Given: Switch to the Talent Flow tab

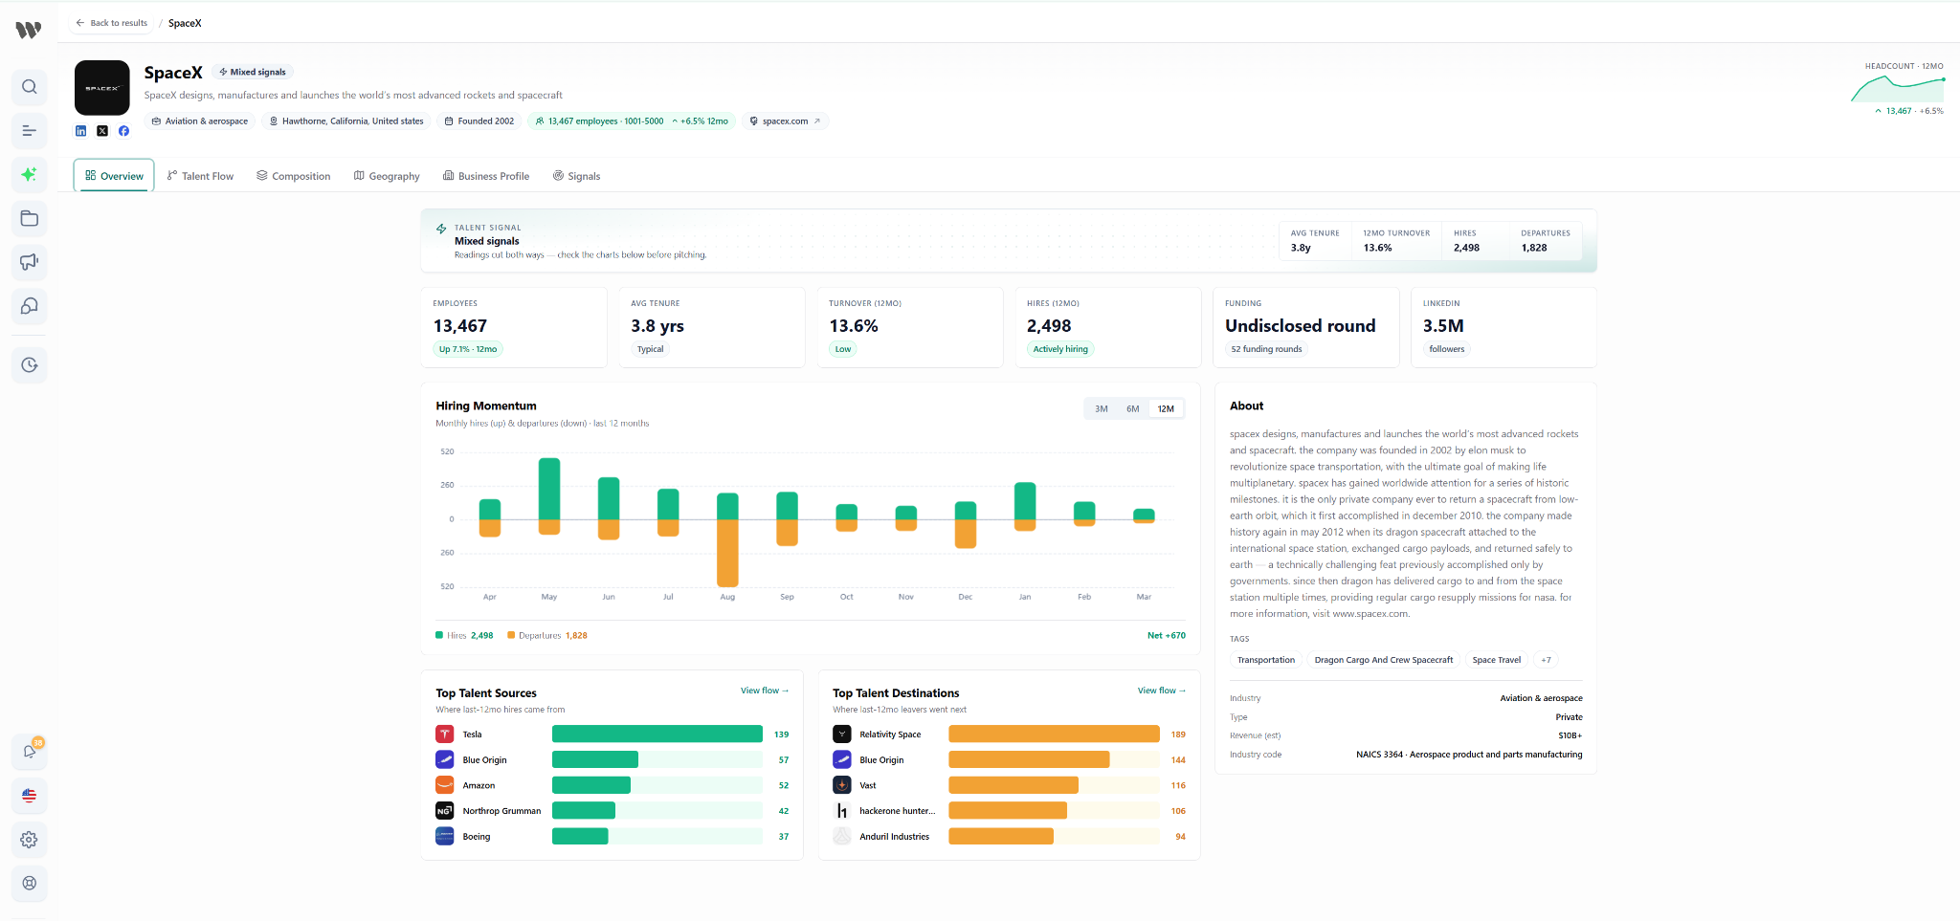Looking at the screenshot, I should click(200, 176).
